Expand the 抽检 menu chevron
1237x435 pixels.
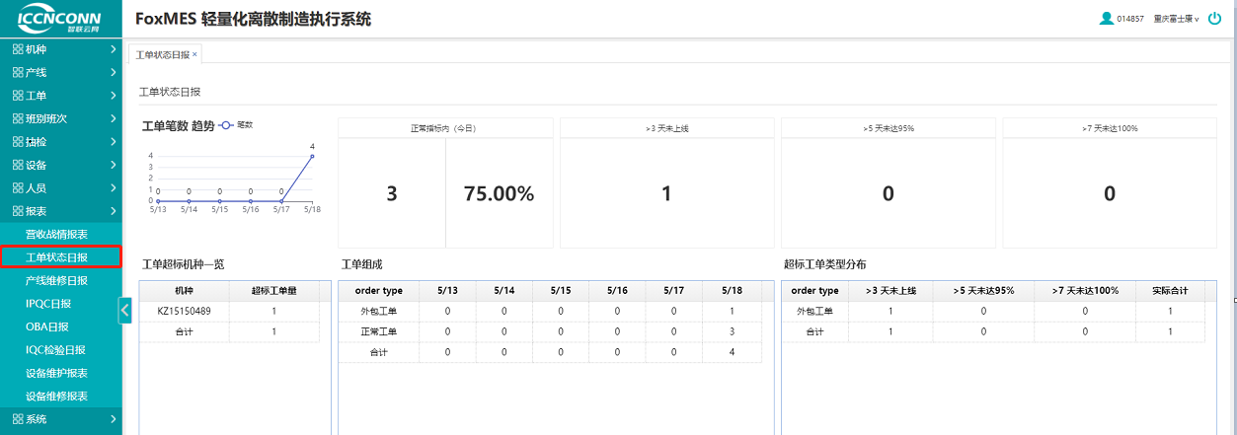pos(114,142)
